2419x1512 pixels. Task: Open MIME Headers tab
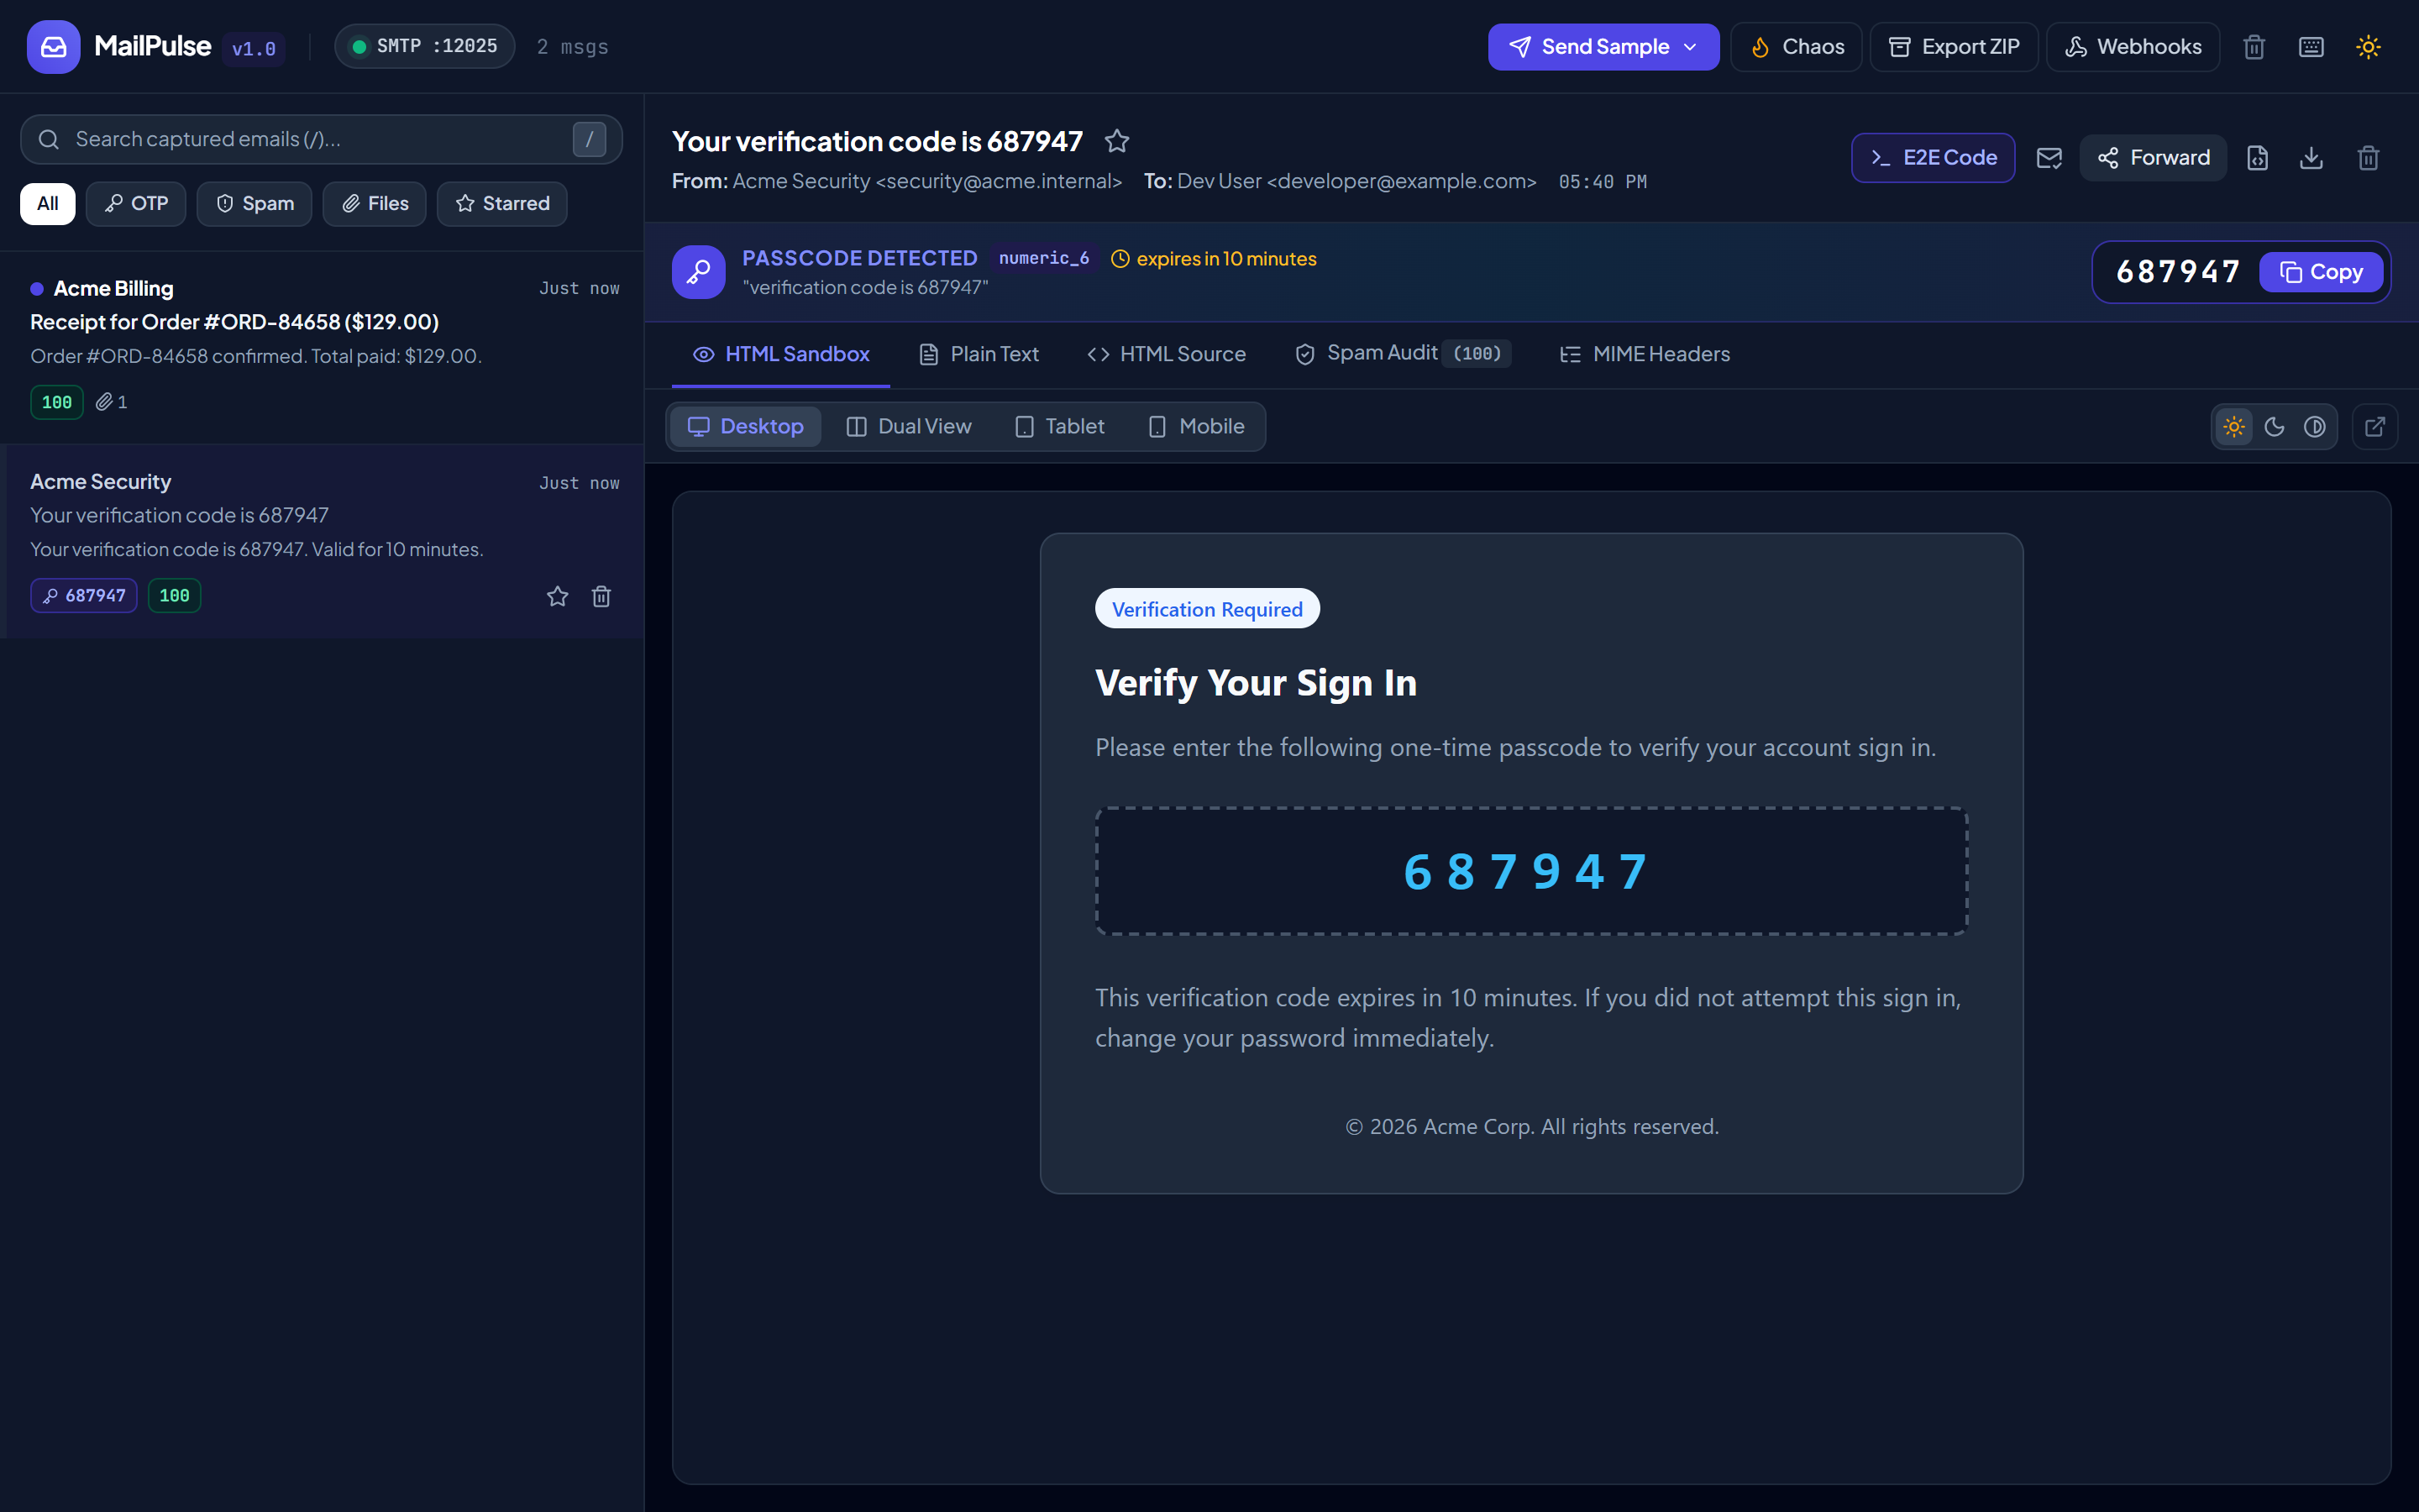click(1645, 354)
